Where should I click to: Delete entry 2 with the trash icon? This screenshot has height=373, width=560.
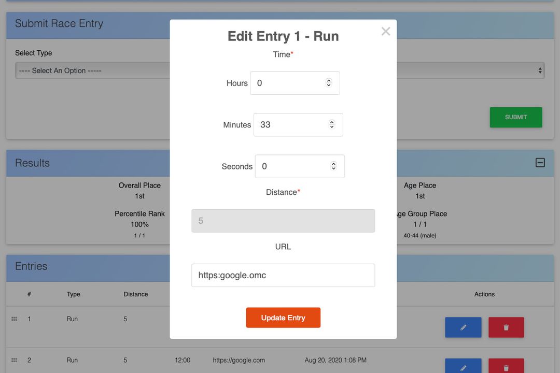[506, 368]
